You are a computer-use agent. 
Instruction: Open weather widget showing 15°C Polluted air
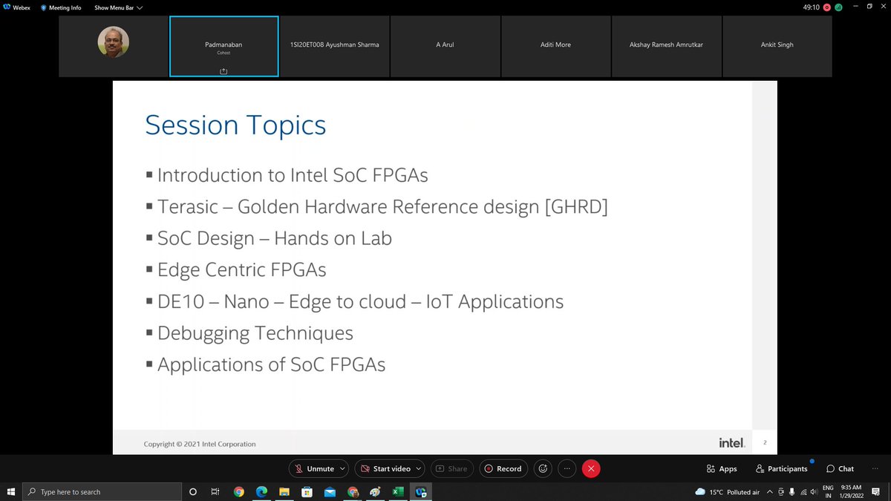tap(728, 491)
